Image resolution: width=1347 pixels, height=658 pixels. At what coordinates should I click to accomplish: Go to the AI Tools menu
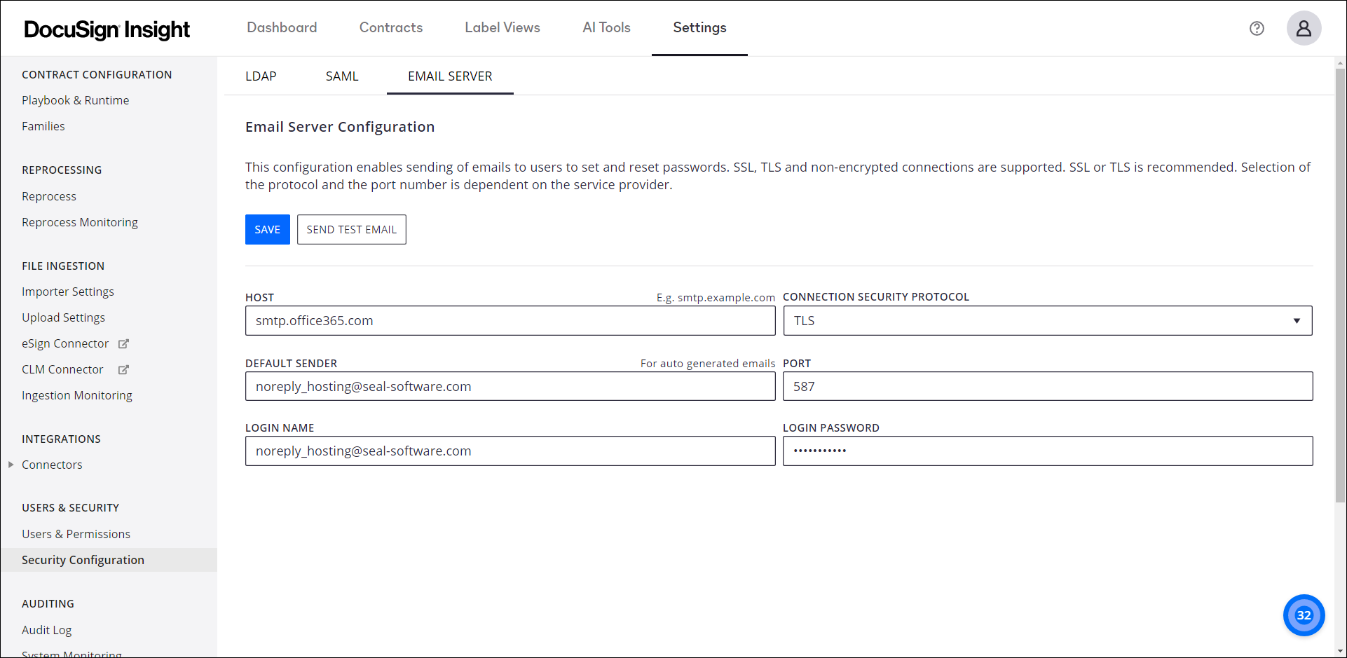tap(606, 27)
